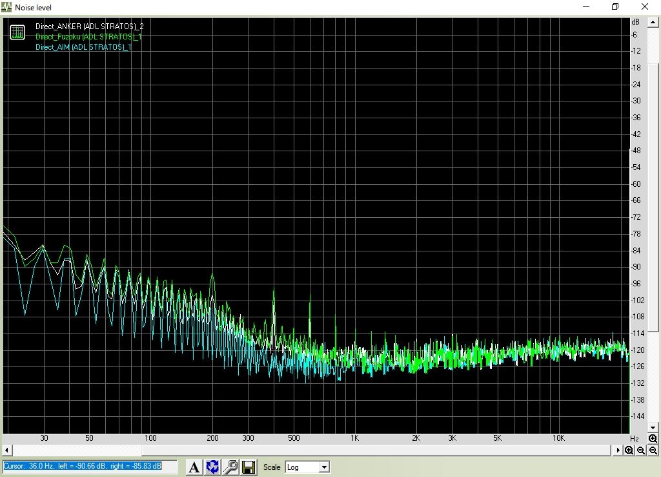The height and width of the screenshot is (477, 661).
Task: Click the horizontal scrollbar left arrow
Action: pyautogui.click(x=6, y=450)
